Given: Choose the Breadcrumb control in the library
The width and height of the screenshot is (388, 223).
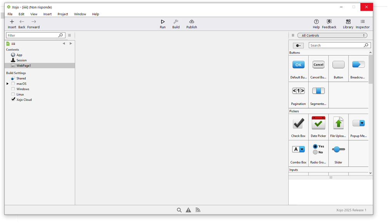Looking at the screenshot, I should 358,68.
